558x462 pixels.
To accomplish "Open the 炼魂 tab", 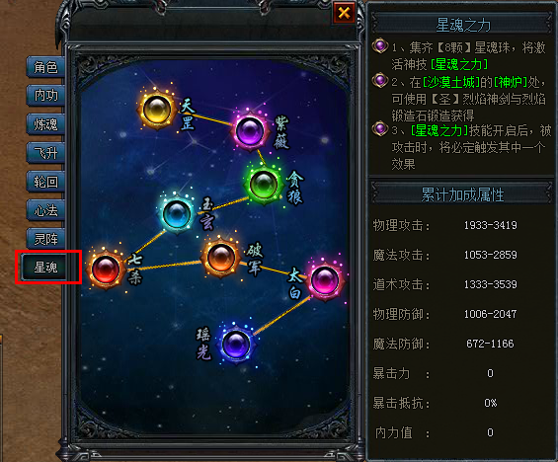I will [45, 124].
